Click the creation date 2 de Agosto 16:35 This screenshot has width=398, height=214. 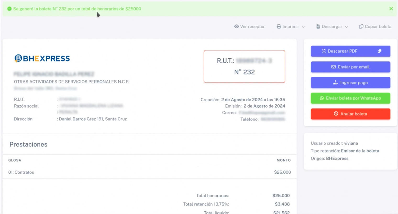point(253,100)
